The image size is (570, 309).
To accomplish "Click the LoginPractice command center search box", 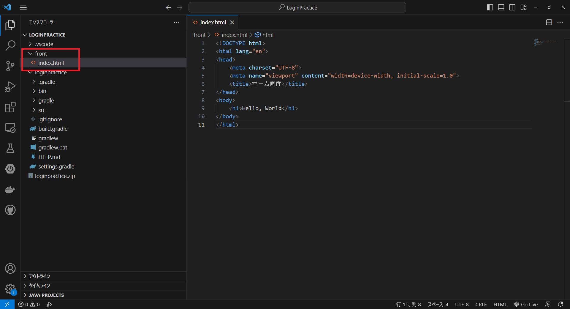I will tap(297, 7).
